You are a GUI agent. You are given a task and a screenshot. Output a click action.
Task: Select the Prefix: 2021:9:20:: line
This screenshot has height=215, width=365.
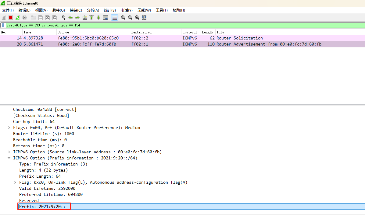(x=42, y=207)
